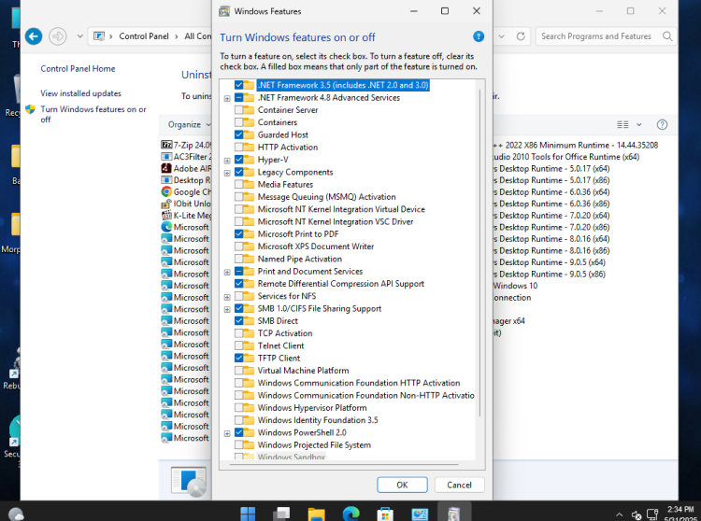Disable Guarded Host checkbox
Screen dimensions: 701x521
point(238,134)
